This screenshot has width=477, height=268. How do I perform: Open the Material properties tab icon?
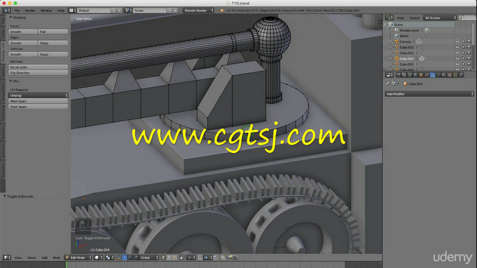[x=444, y=75]
